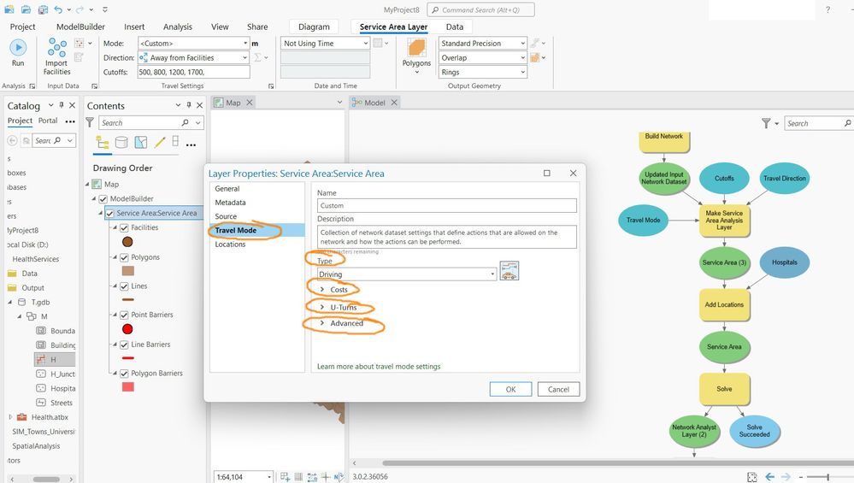Uncheck the Line Barriers sublayer
Screen dimensions: 854x483
[124, 345]
